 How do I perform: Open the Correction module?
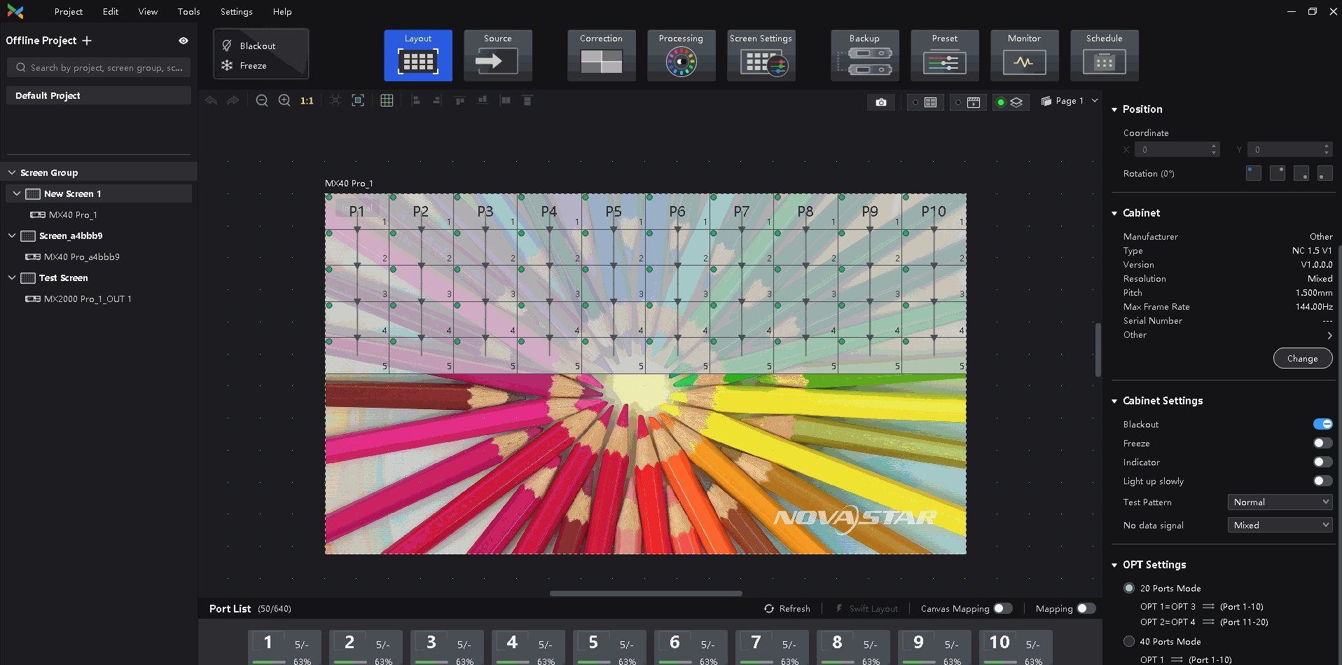pos(601,55)
